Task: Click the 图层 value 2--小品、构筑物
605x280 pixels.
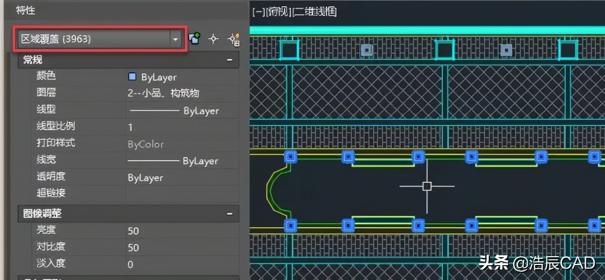Action: [x=163, y=94]
